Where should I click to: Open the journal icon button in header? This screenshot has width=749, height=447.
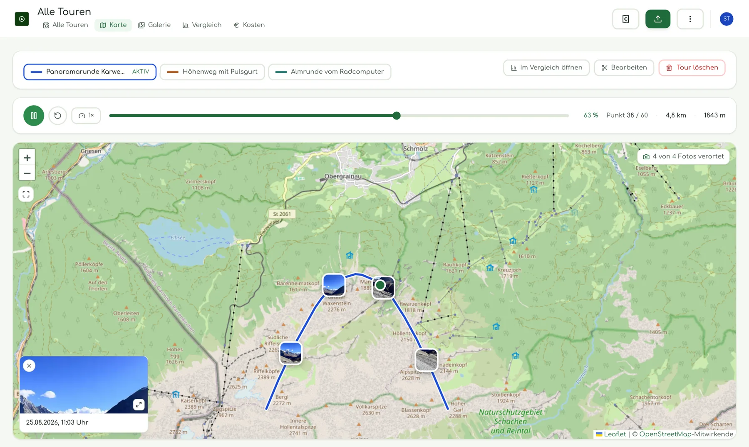pos(625,19)
